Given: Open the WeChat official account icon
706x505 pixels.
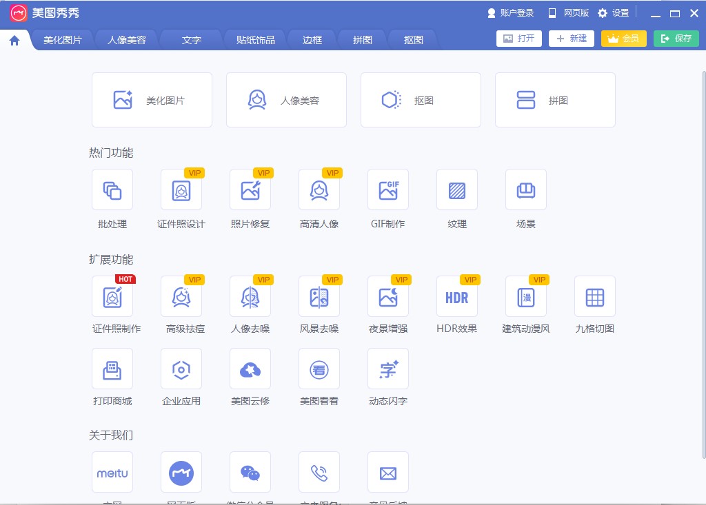Looking at the screenshot, I should (x=250, y=472).
